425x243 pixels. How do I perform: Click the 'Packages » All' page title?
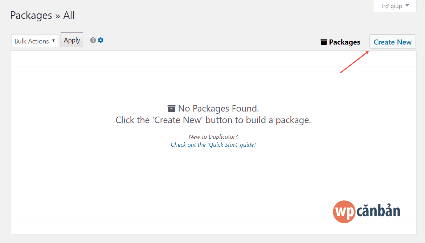42,15
